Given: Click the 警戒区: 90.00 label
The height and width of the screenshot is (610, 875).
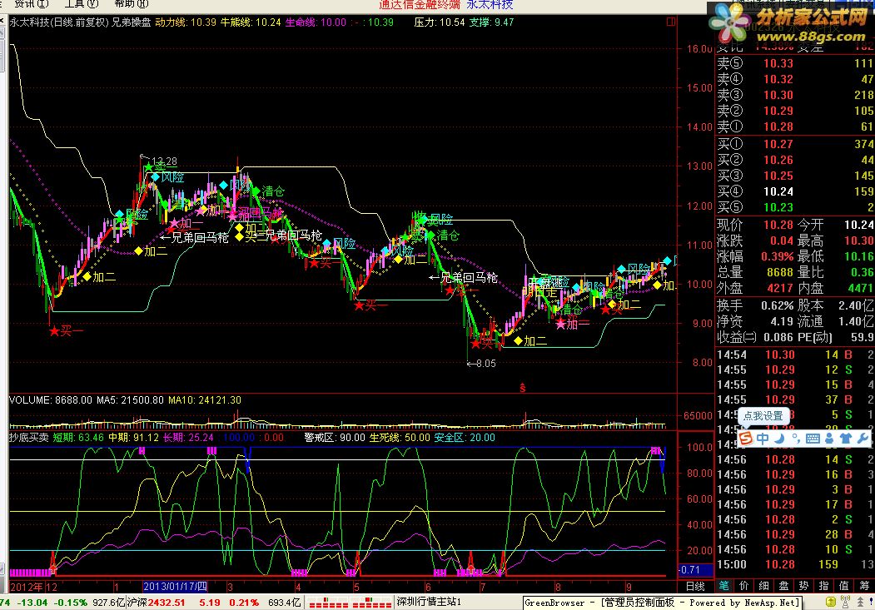Looking at the screenshot, I should coord(334,438).
